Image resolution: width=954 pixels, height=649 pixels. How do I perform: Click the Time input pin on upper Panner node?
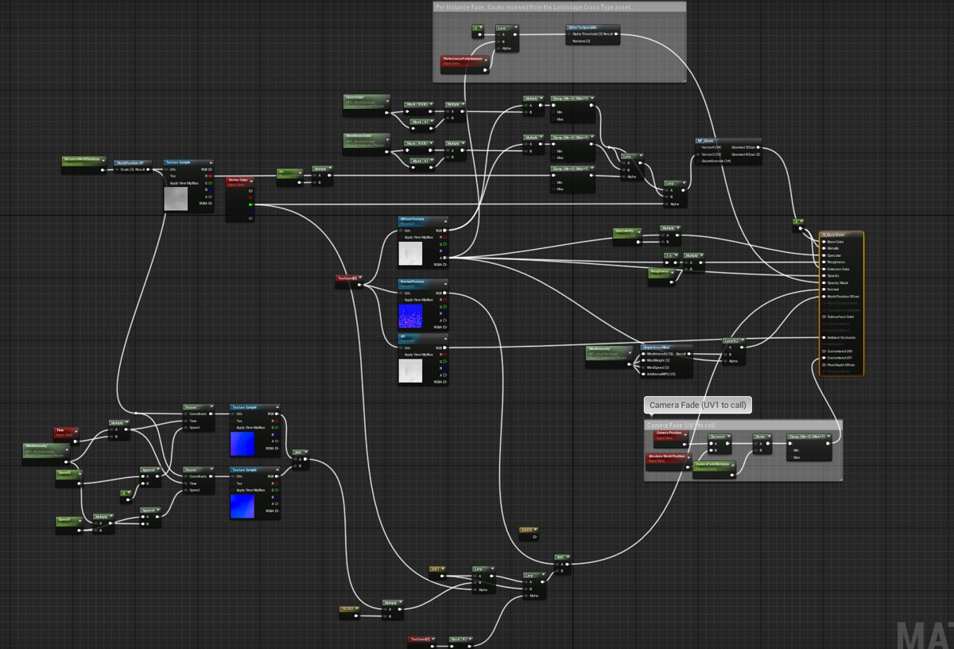click(186, 421)
